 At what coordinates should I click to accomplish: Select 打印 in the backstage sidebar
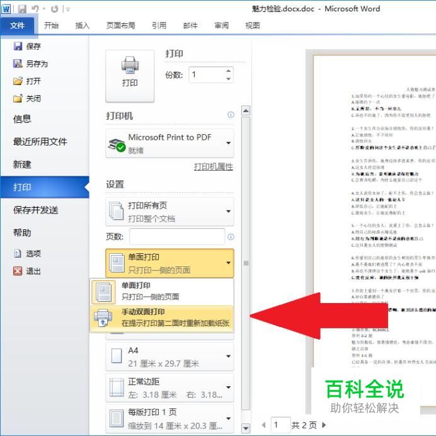[45, 187]
